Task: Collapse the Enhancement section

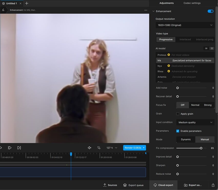Action: [x=153, y=11]
